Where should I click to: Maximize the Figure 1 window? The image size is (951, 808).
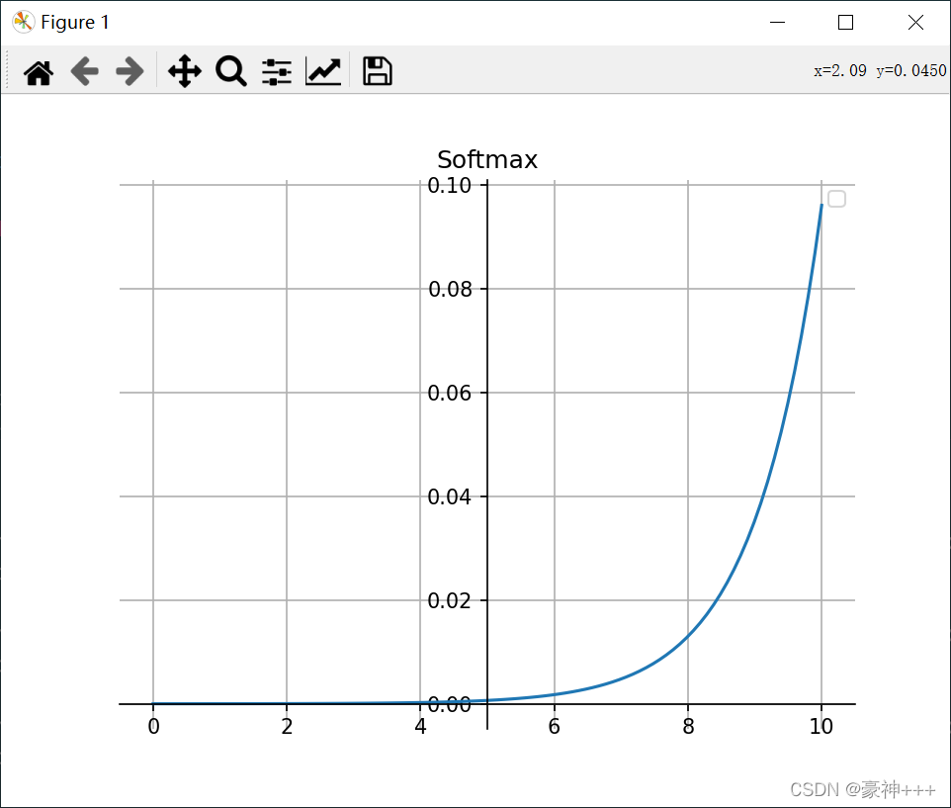pyautogui.click(x=845, y=23)
